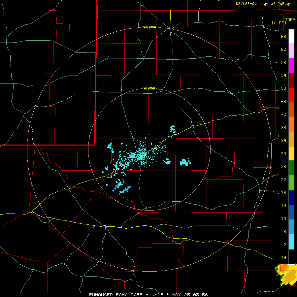Viewport: 297px width, 297px height.
Task: Click the dark red legend swatch
Action: [x=291, y=80]
